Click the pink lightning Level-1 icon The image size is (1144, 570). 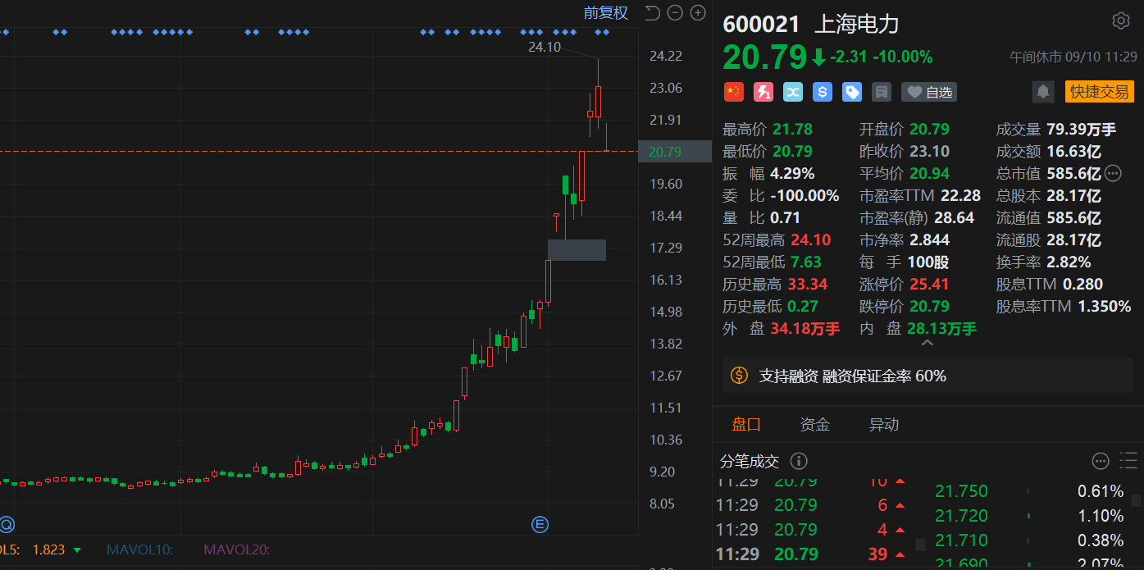coord(763,92)
